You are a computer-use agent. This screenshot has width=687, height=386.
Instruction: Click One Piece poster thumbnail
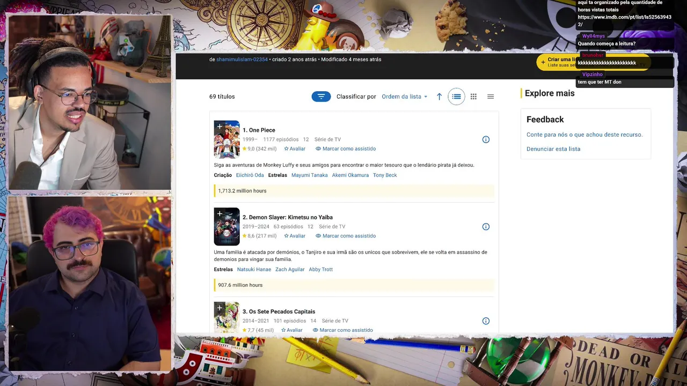click(227, 139)
